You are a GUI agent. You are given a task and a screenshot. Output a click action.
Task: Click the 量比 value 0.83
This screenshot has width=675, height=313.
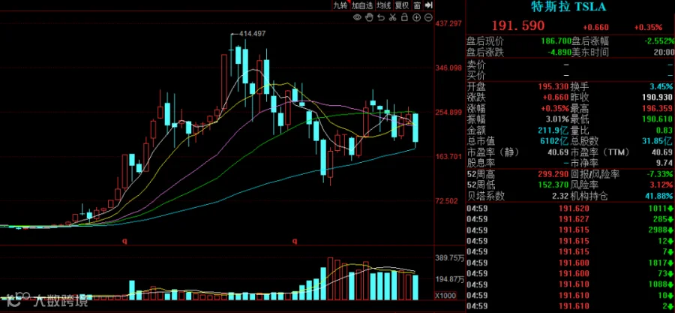tap(664, 131)
